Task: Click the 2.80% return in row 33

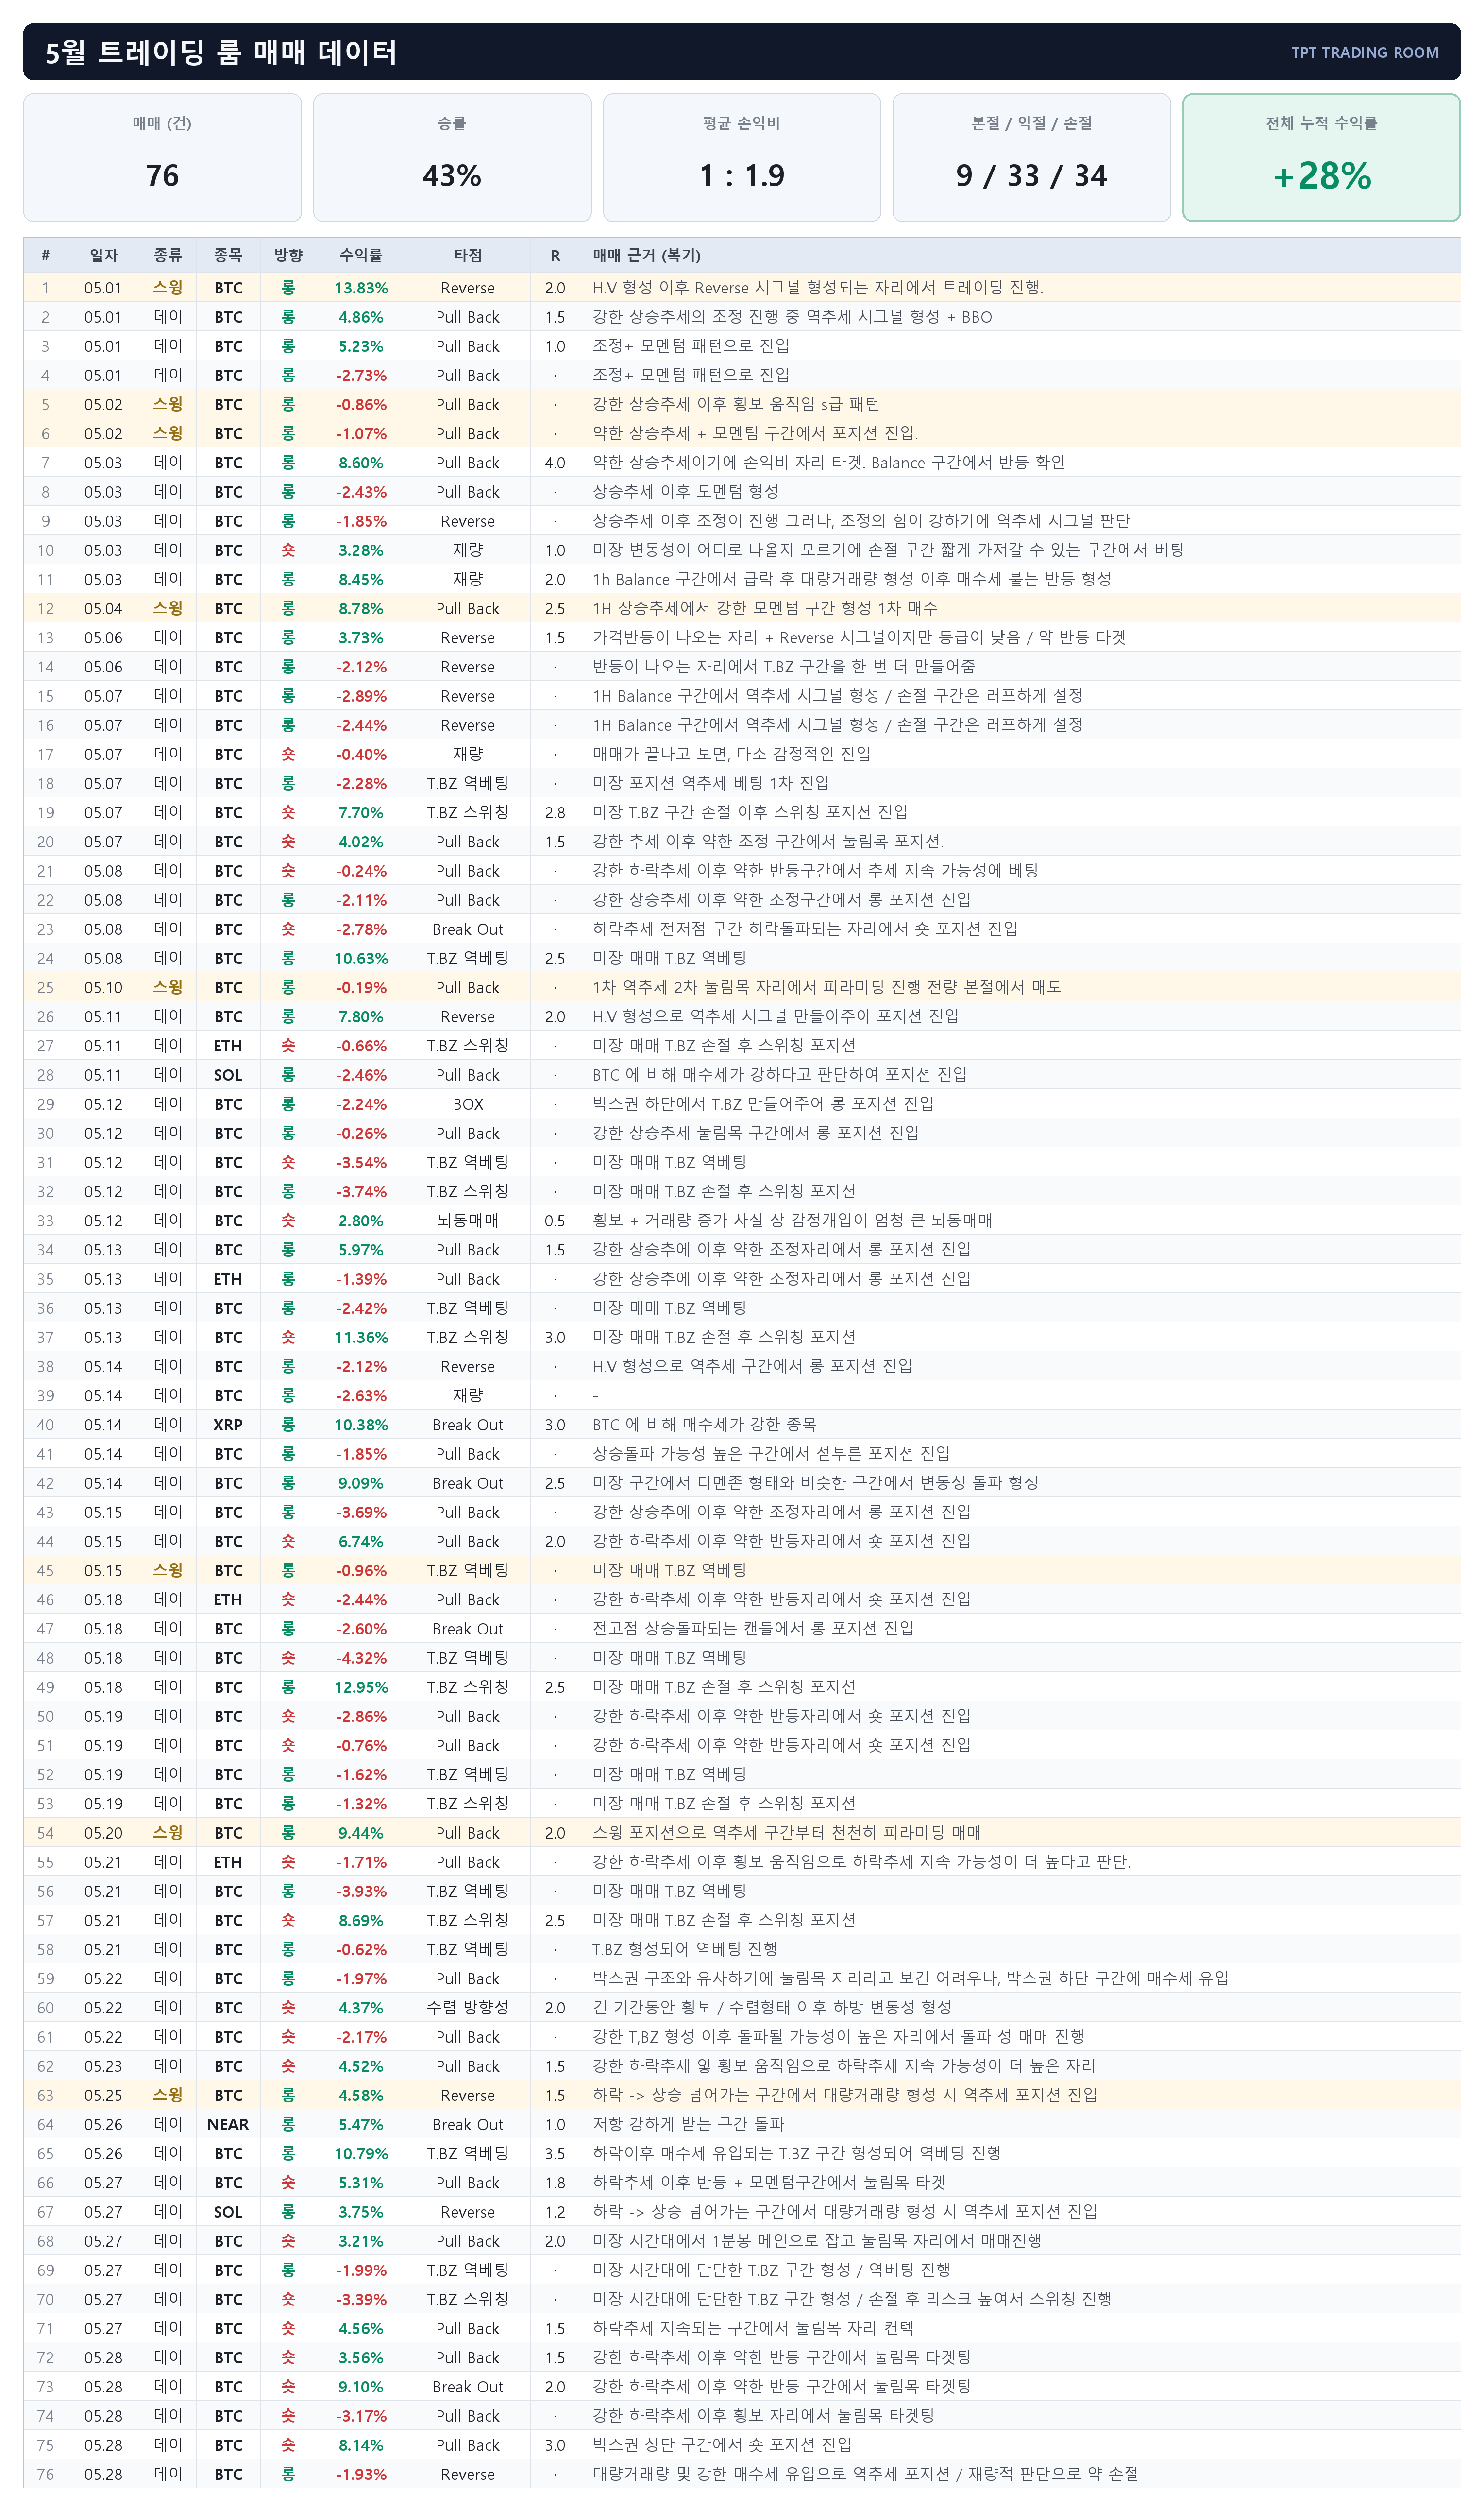Action: [x=361, y=1221]
